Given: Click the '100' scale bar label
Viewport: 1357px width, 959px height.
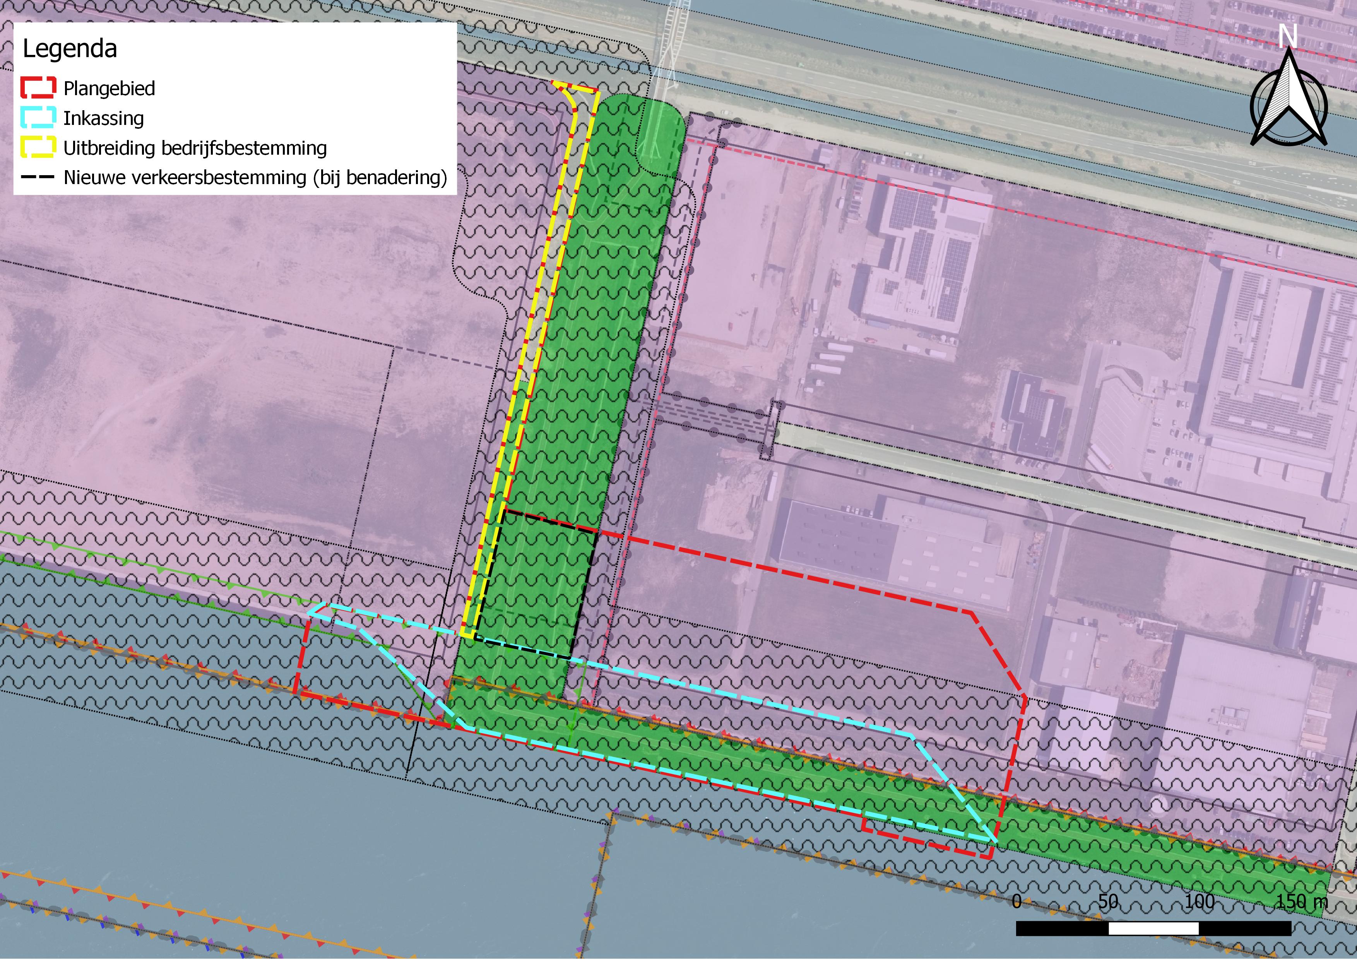Looking at the screenshot, I should coord(1200,901).
